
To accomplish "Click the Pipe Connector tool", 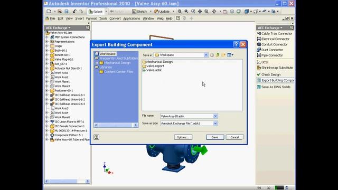I will [270, 55].
